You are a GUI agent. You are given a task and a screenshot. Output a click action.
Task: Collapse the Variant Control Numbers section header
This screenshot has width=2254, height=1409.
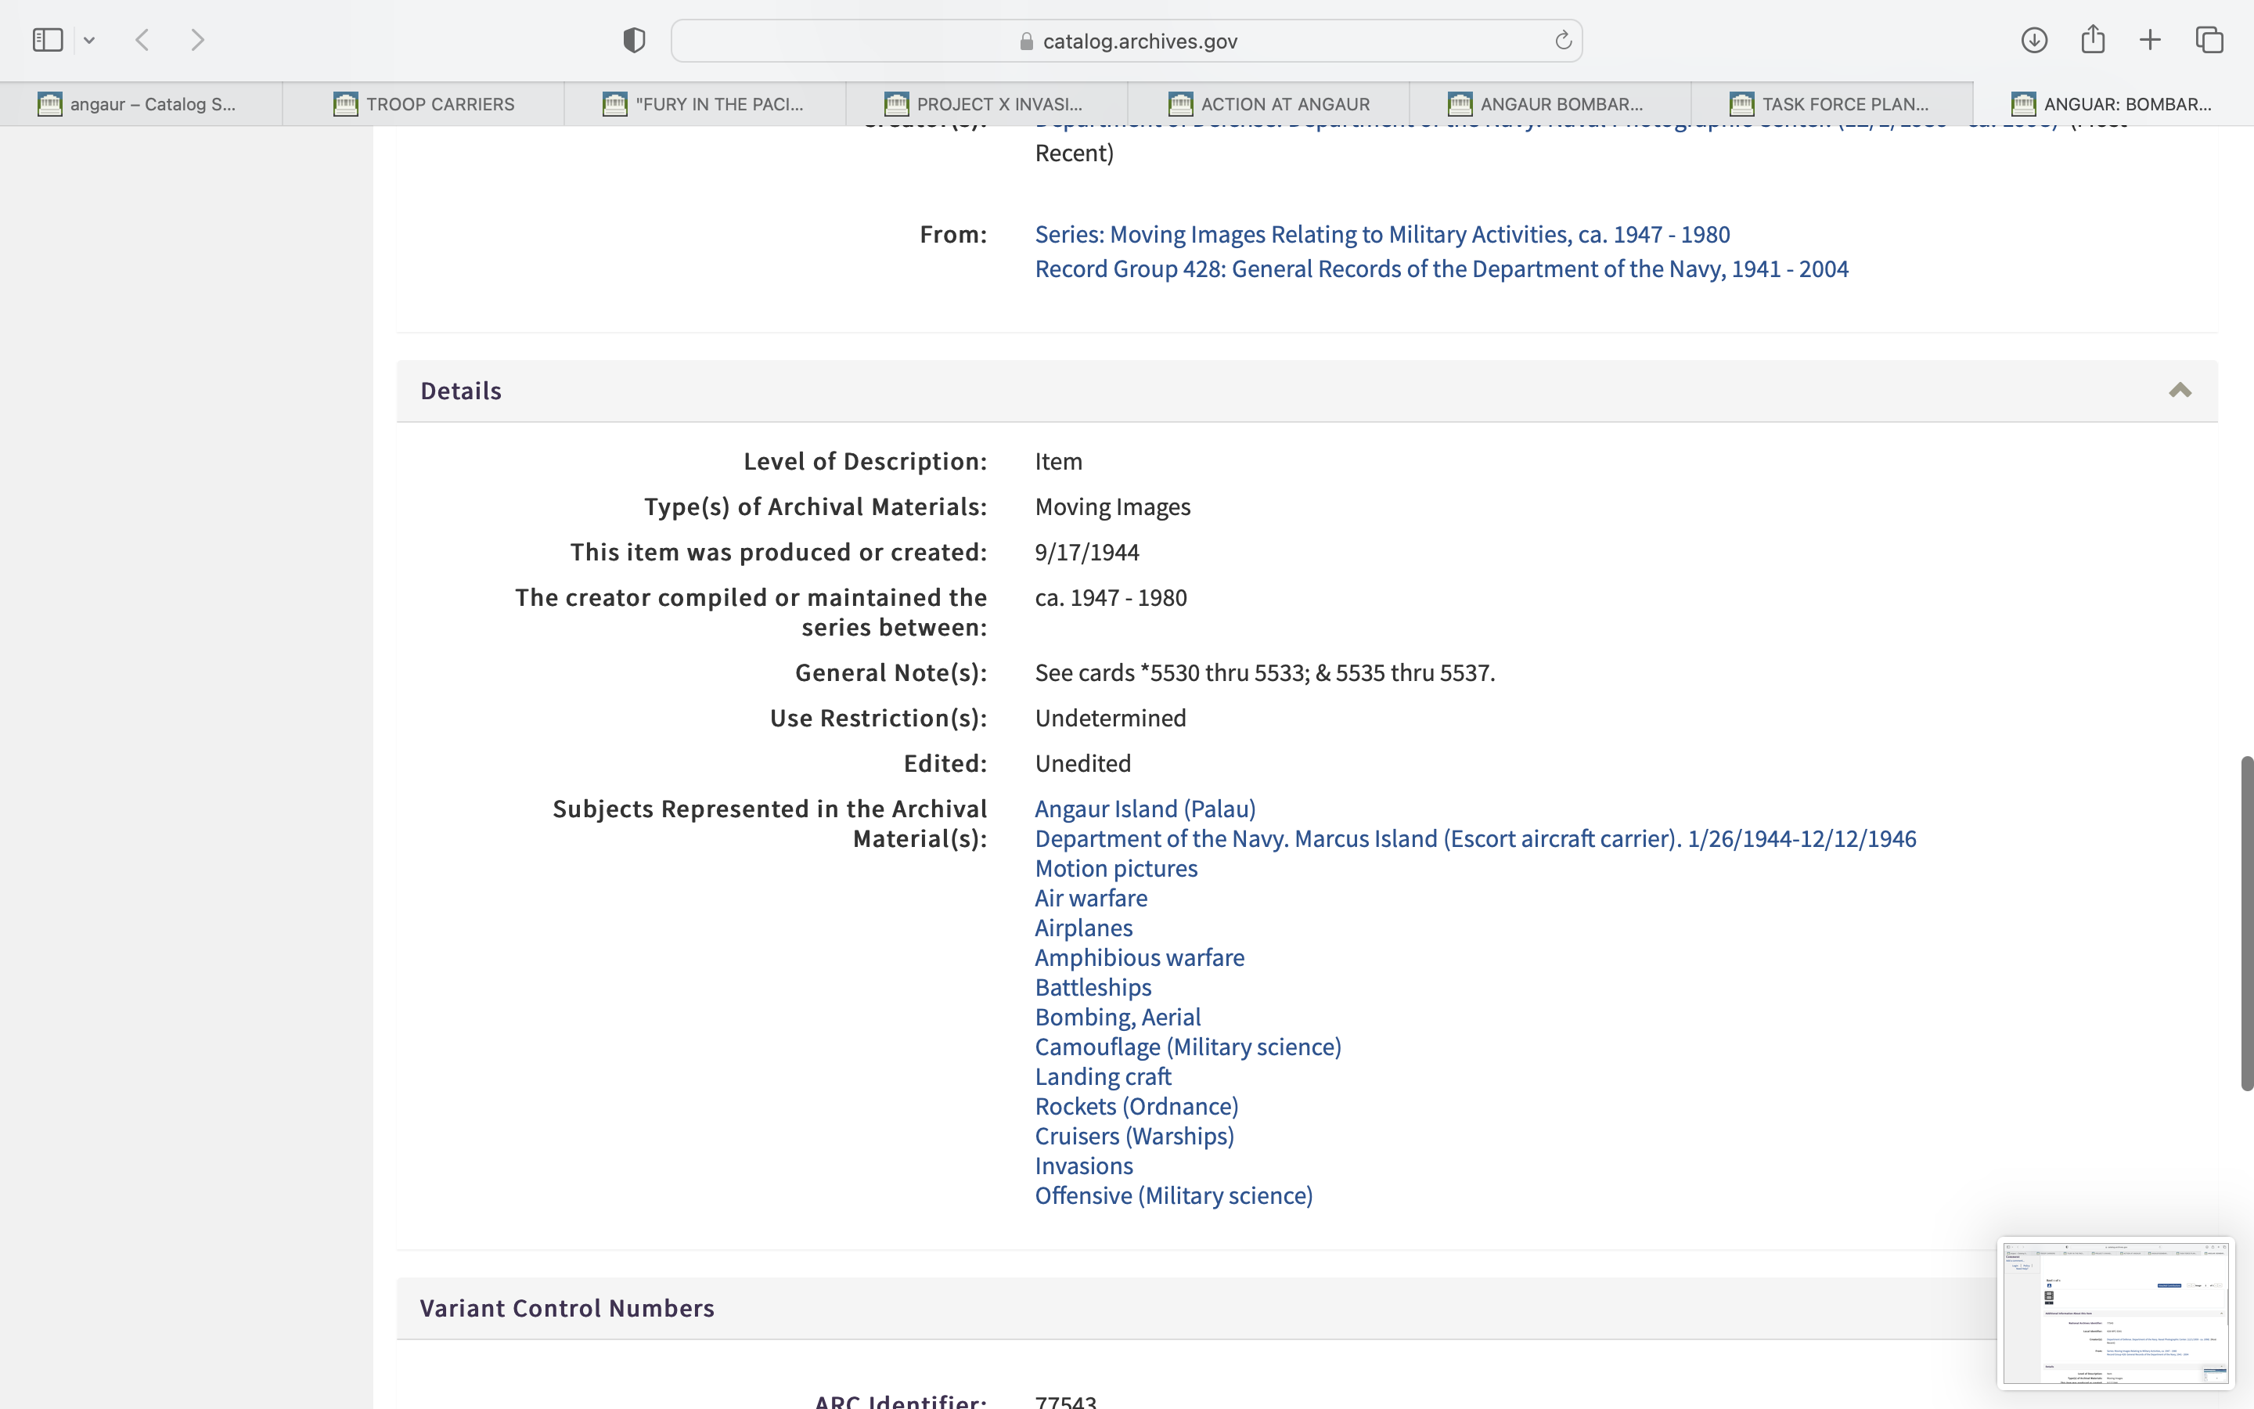[x=567, y=1307]
